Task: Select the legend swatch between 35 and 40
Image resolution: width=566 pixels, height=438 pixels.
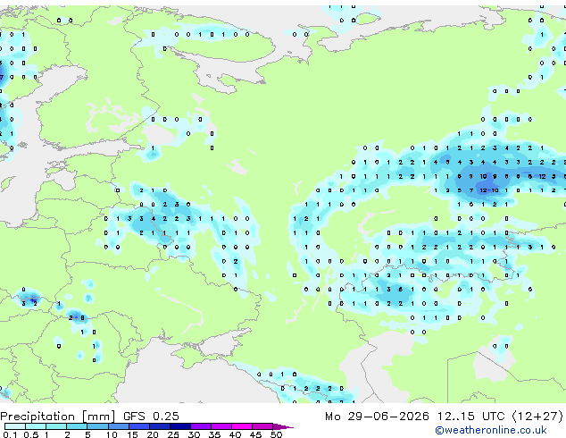Action: (x=221, y=426)
